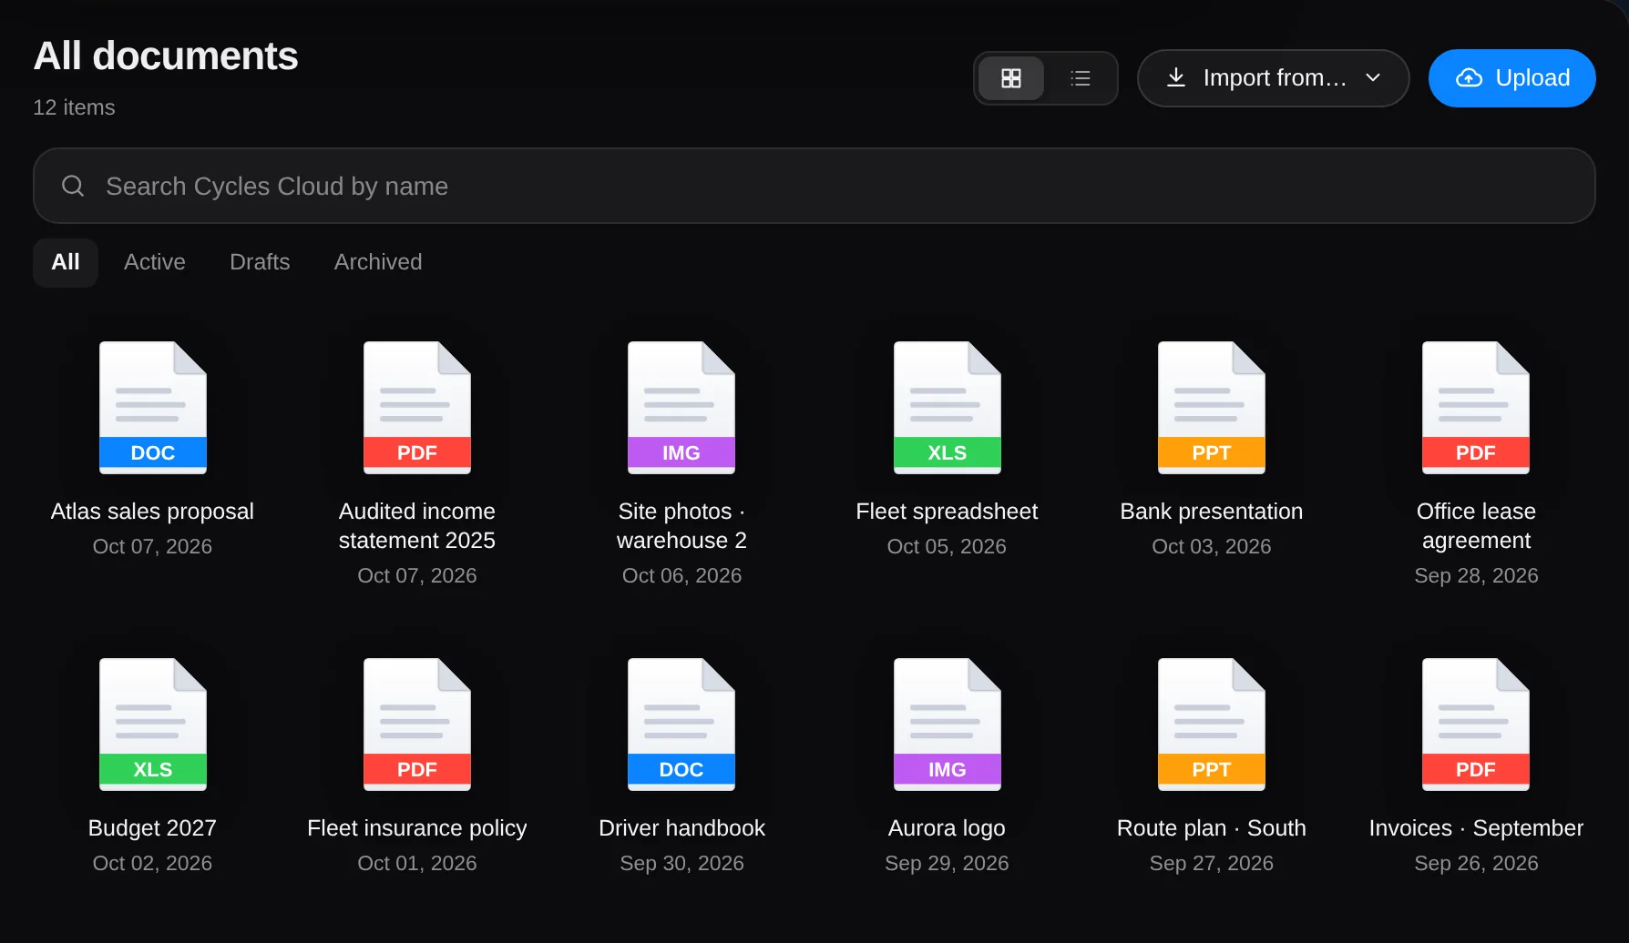Screen dimensions: 1629x943
Task: Open the Import from dropdown
Action: (x=1273, y=78)
